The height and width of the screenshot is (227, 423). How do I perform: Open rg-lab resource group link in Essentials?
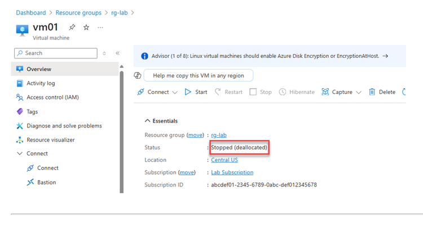pyautogui.click(x=219, y=135)
